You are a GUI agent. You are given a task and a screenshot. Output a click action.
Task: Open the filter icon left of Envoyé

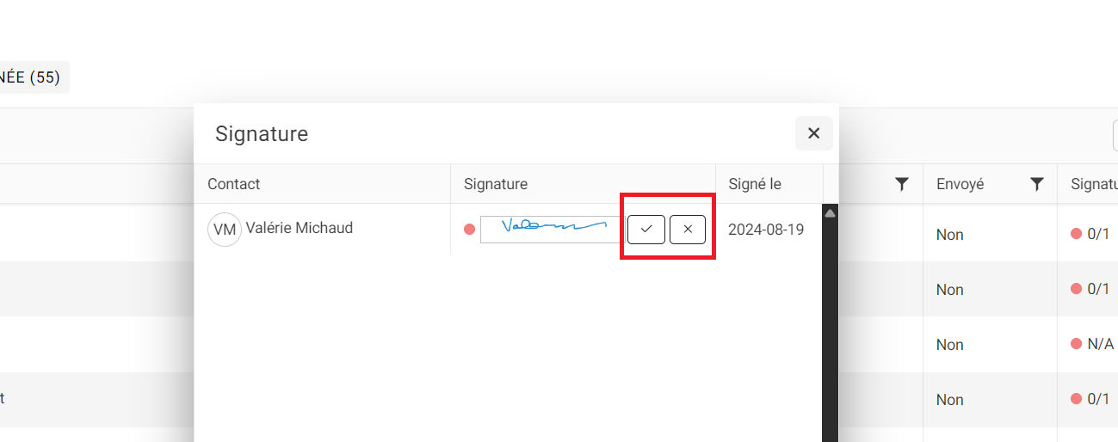[902, 184]
